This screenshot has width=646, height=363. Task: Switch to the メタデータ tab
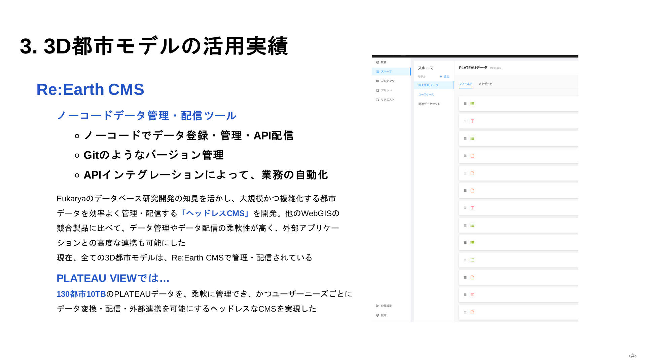[486, 84]
